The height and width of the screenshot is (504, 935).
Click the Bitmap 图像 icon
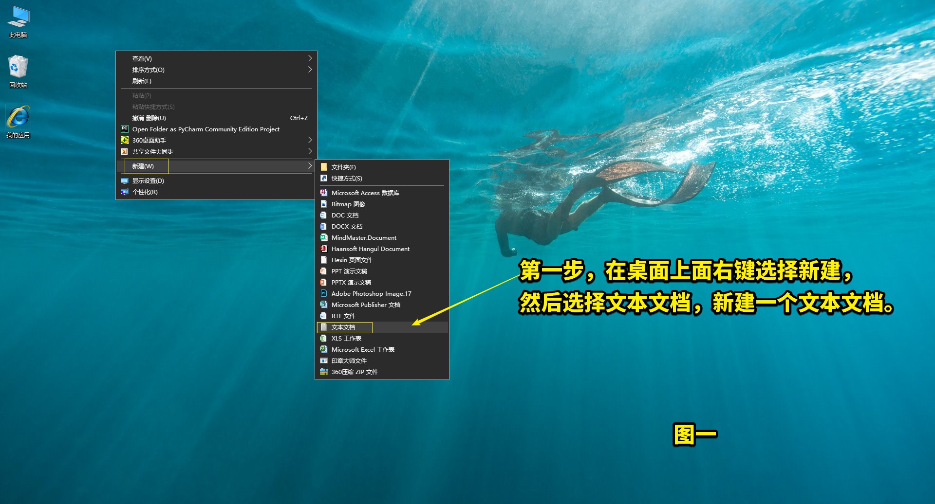(x=324, y=204)
